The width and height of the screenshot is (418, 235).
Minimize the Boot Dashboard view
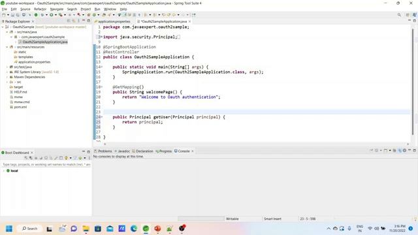(84, 151)
